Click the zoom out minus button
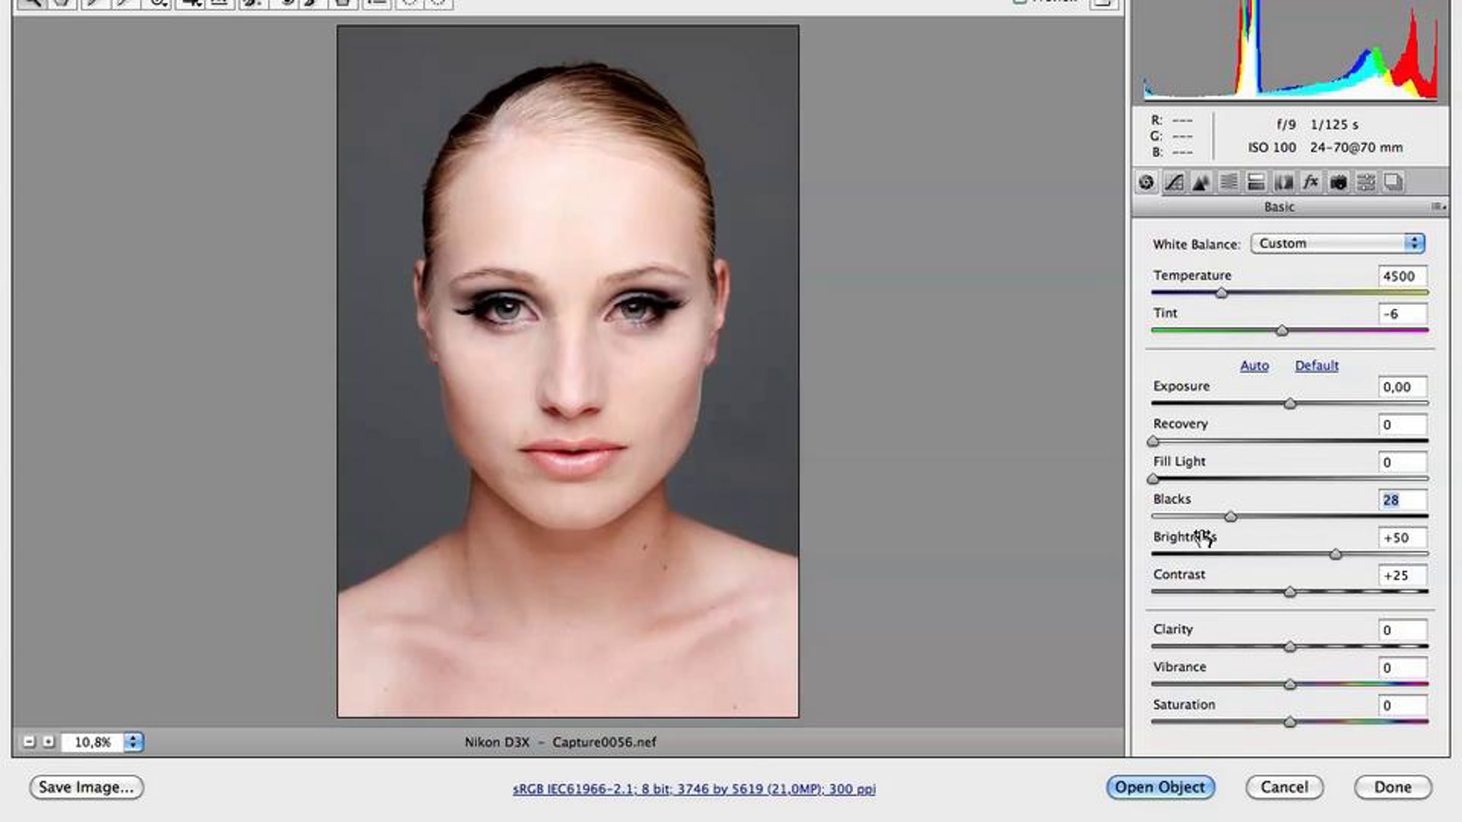Viewport: 1462px width, 822px height. click(29, 742)
